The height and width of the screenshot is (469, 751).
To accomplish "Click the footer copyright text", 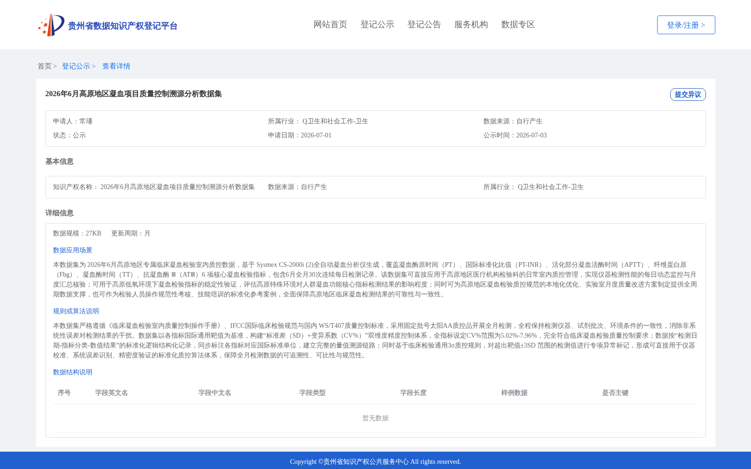I will point(375,461).
